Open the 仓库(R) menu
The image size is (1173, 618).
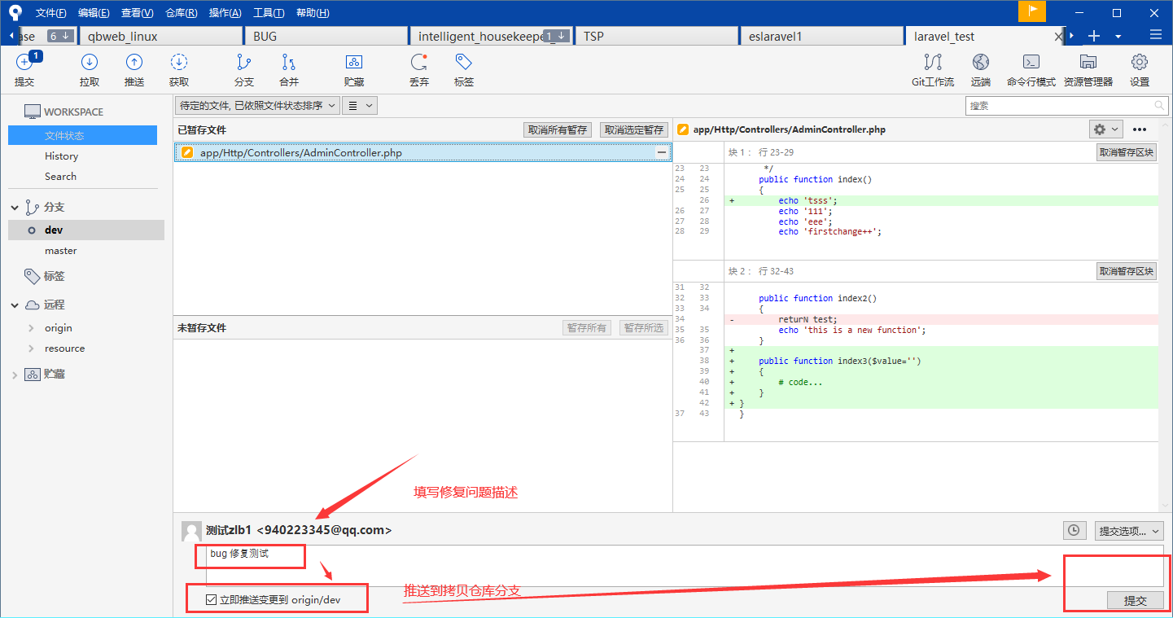click(181, 13)
